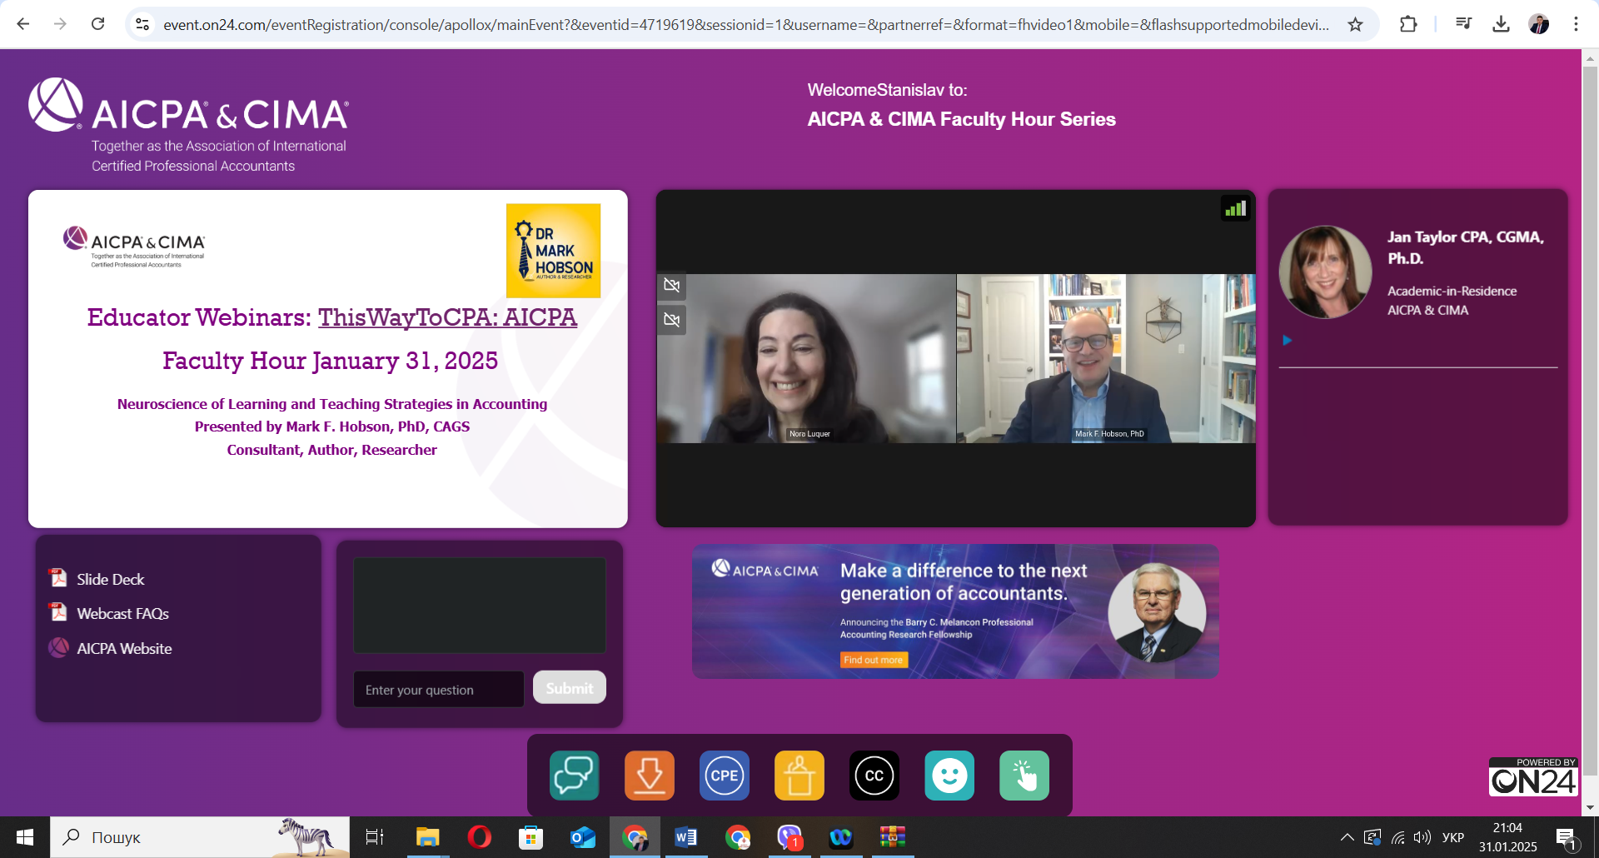
Task: Click the ON24 powered-by logo
Action: pyautogui.click(x=1533, y=776)
